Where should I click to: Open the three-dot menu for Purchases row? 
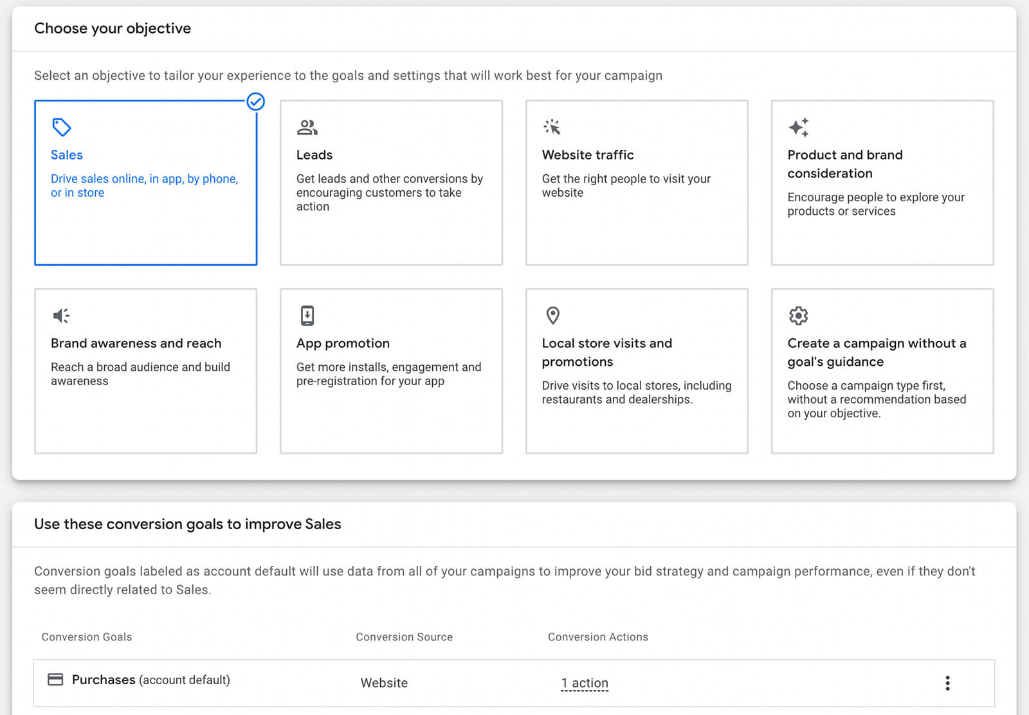[x=947, y=683]
